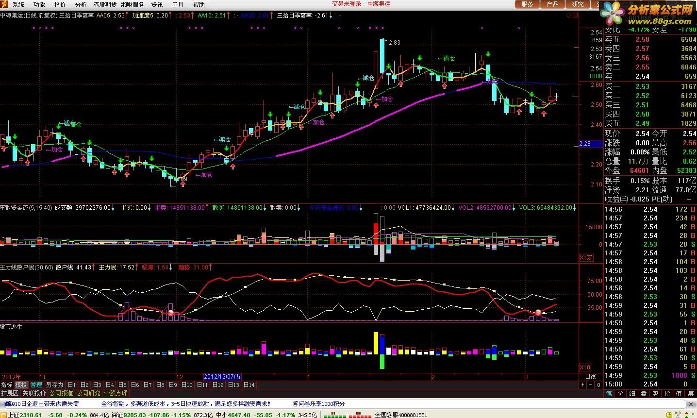Switch to template 日13
This screenshot has height=418, width=697.
(233, 385)
